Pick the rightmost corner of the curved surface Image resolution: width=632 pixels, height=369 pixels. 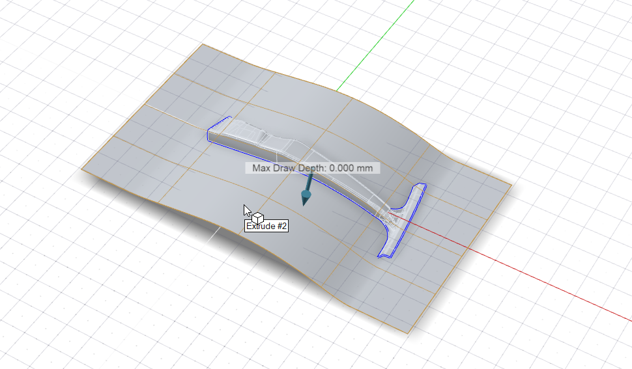[511, 186]
